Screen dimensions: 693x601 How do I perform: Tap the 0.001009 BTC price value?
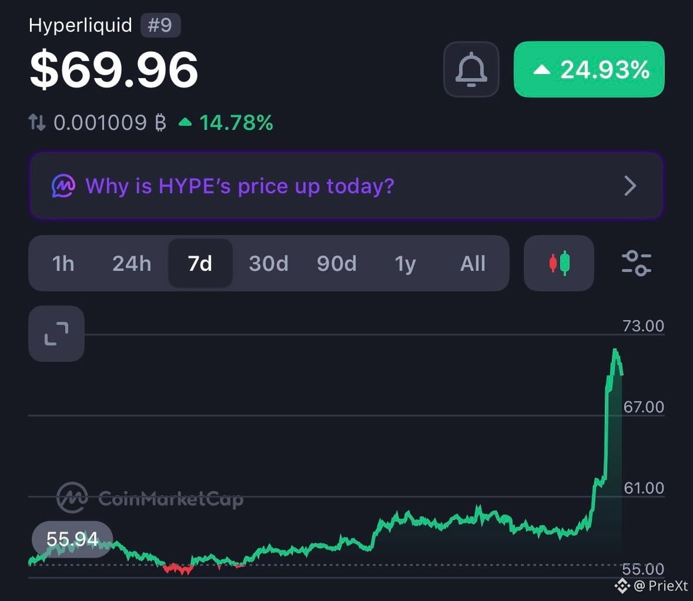pyautogui.click(x=109, y=122)
